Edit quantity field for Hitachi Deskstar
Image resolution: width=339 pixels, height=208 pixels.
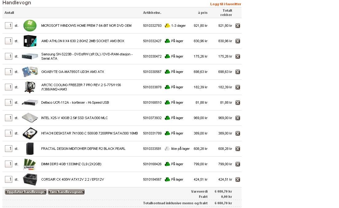(x=9, y=133)
